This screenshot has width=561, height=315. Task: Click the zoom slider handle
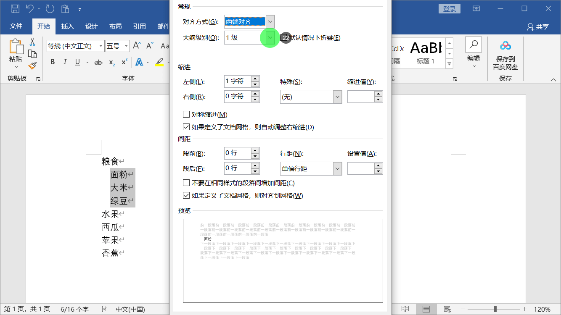495,309
